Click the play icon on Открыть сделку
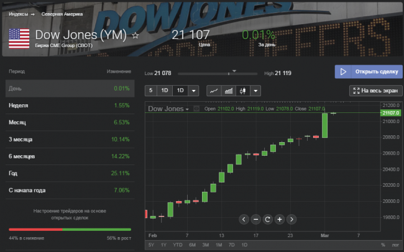The height and width of the screenshot is (252, 404). [x=343, y=71]
